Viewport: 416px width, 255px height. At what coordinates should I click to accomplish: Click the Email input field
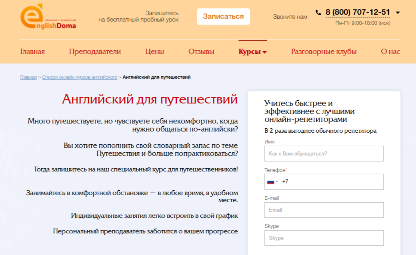324,210
